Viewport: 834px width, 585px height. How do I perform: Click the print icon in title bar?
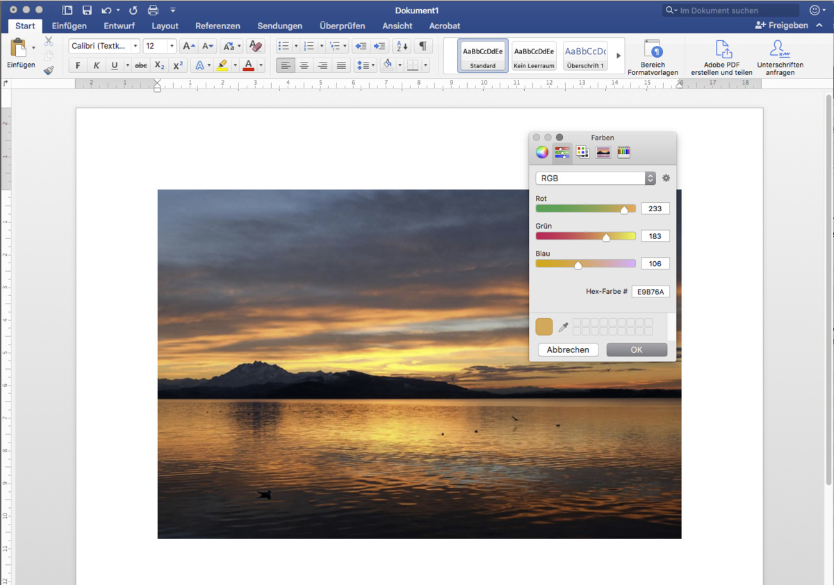coord(153,10)
